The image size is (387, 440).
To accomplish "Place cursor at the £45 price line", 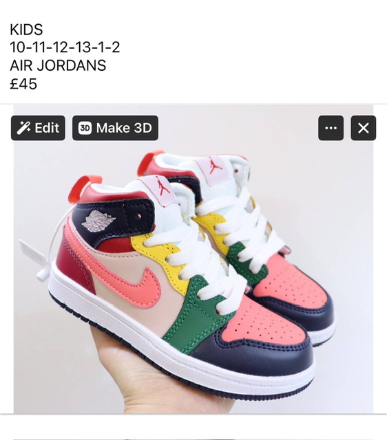I will tap(23, 84).
